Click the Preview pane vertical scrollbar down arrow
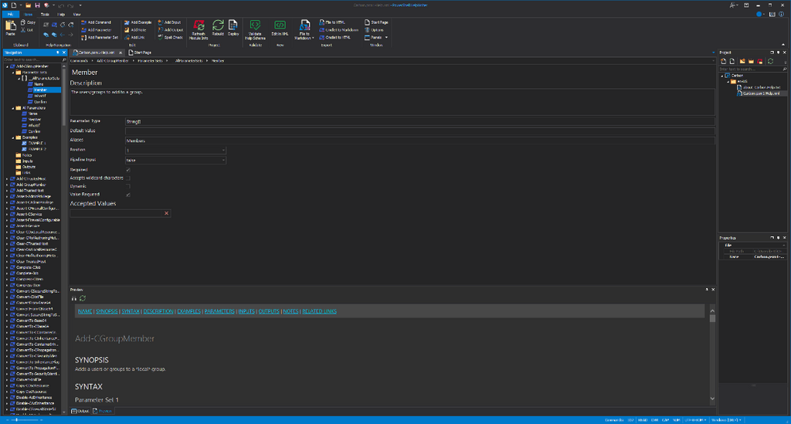 pyautogui.click(x=712, y=399)
